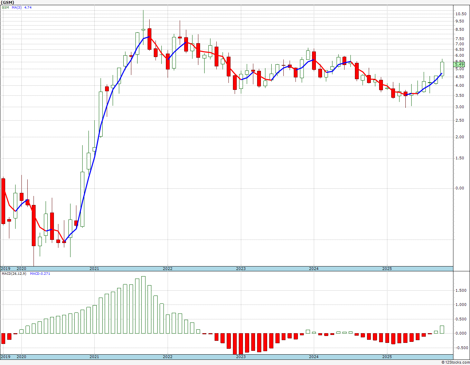Image resolution: width=470 pixels, height=365 pixels.
Task: Click the 0.00 price axis label
Action: 459,188
